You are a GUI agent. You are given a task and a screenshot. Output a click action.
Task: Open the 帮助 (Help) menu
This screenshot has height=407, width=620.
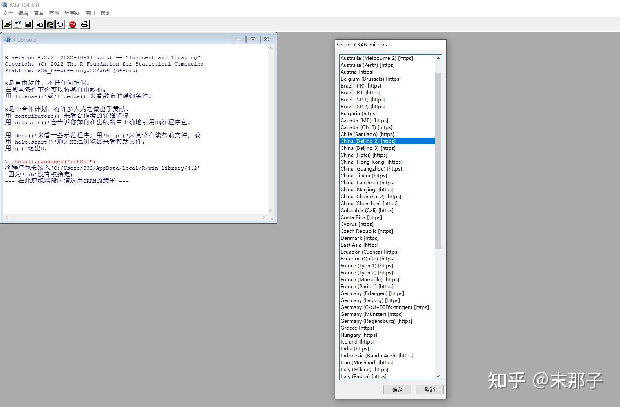click(x=106, y=13)
